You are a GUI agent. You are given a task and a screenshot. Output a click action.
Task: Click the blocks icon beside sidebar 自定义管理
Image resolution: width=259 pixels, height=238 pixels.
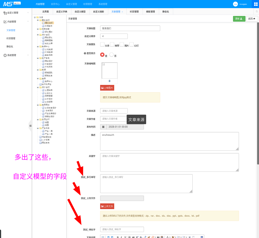pyautogui.click(x=5, y=13)
